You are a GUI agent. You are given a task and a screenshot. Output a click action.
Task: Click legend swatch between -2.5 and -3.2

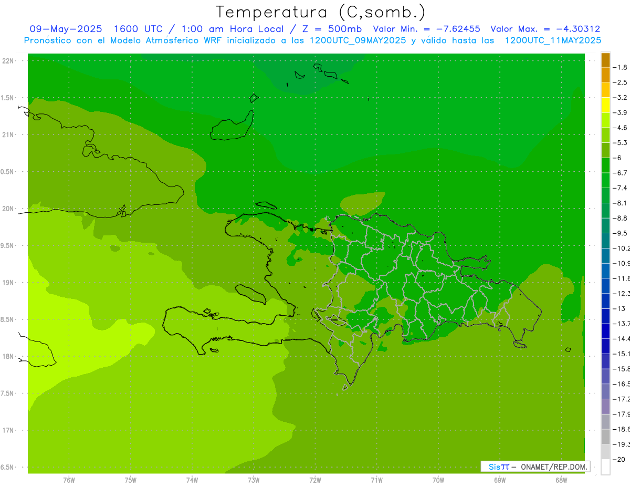click(x=605, y=90)
